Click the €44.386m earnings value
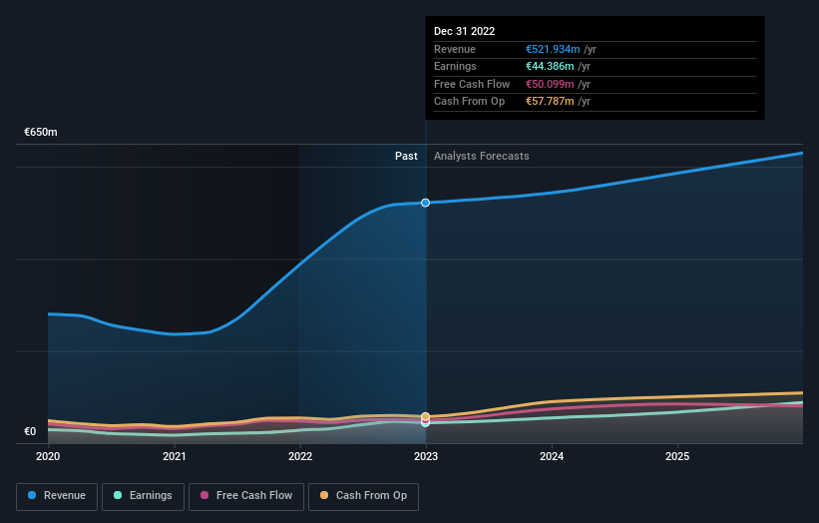Viewport: 819px width, 523px height. (x=550, y=66)
